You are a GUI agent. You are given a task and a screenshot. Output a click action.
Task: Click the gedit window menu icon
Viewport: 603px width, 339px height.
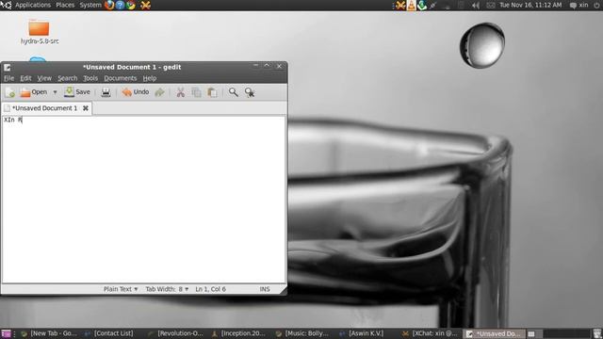(8, 67)
